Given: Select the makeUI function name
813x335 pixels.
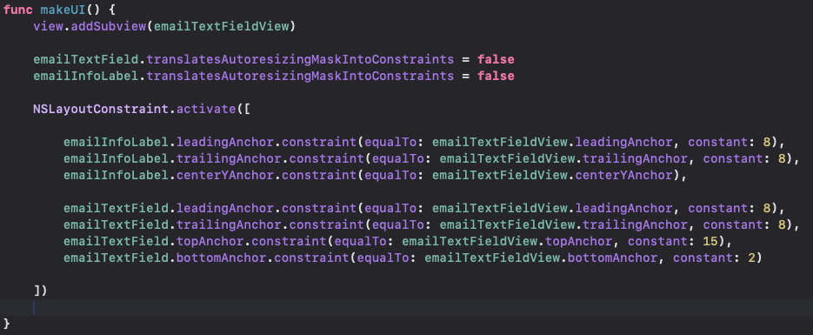Looking at the screenshot, I should (63, 10).
